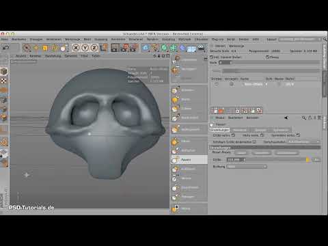The image size is (328, 246).
Task: Click make editable cube icon in left sidebar
Action: [x=4, y=72]
